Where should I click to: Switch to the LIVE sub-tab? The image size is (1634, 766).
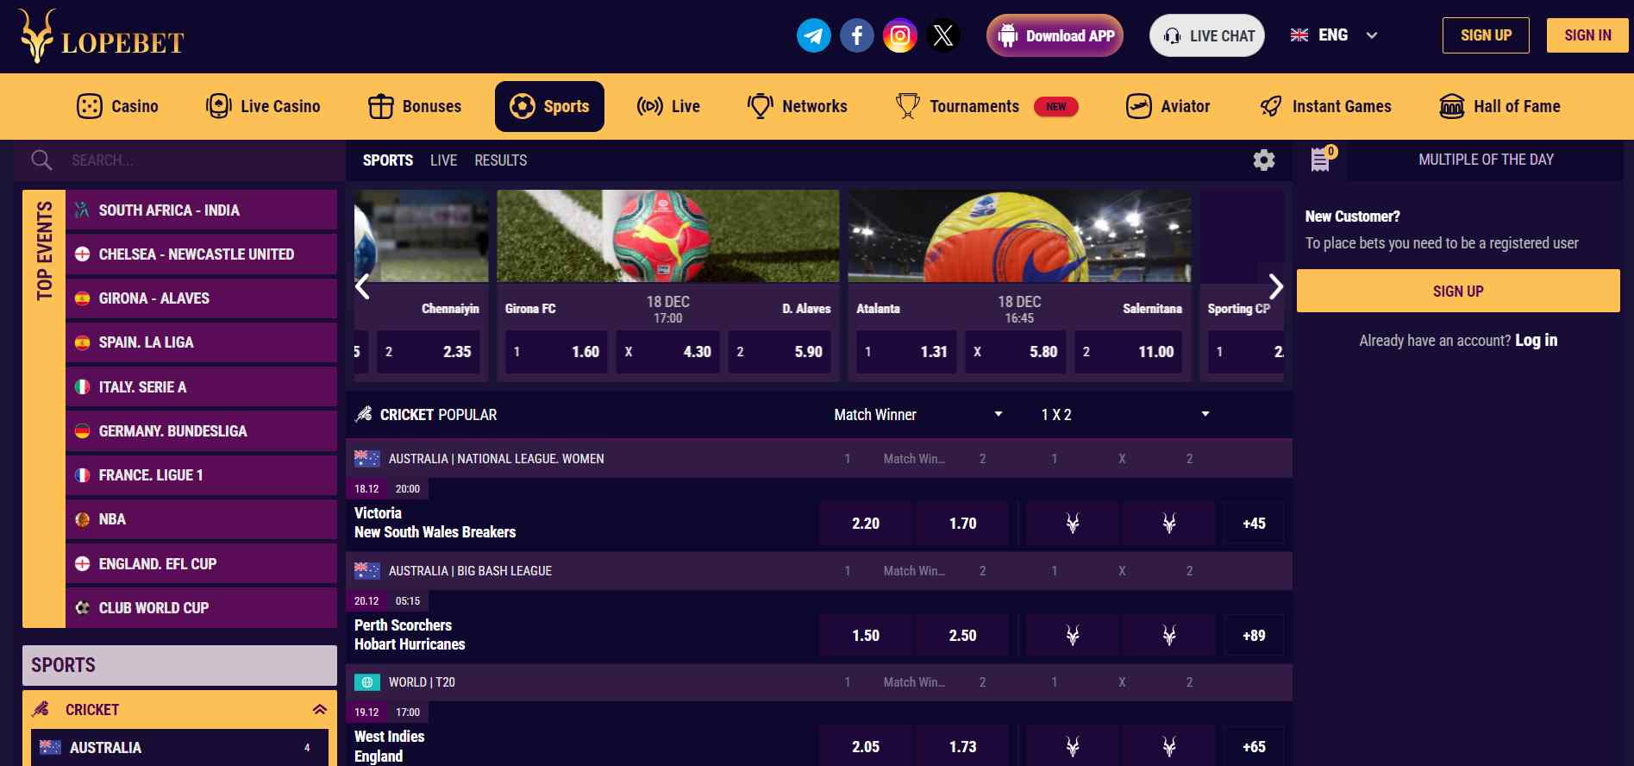pos(443,160)
